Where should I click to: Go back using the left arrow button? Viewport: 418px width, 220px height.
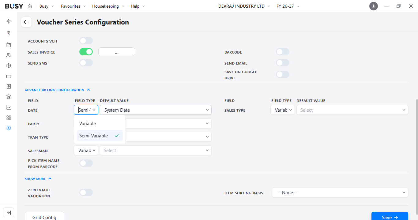[26, 22]
